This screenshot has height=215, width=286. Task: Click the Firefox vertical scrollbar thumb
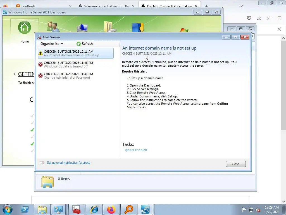tap(283, 85)
